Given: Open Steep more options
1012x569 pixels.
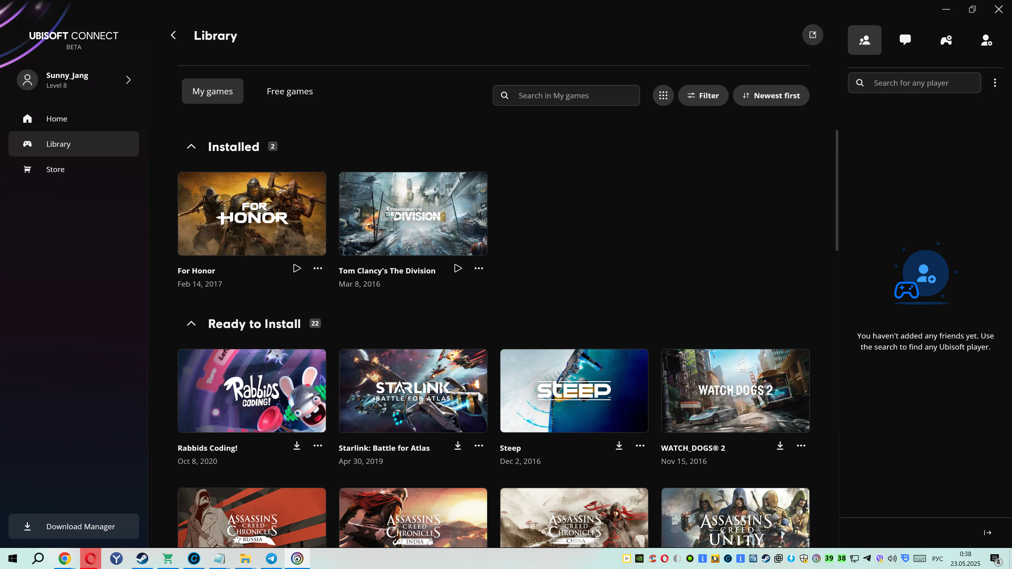Looking at the screenshot, I should 640,445.
